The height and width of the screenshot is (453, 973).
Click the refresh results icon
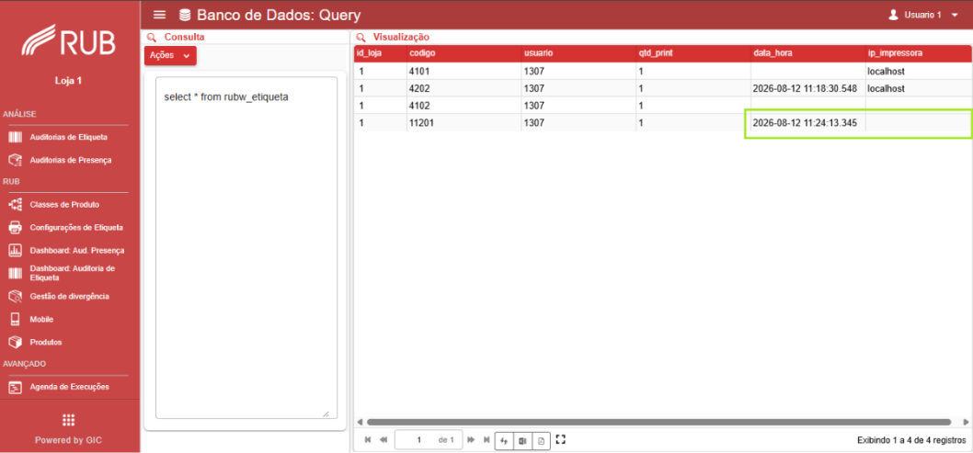click(504, 441)
